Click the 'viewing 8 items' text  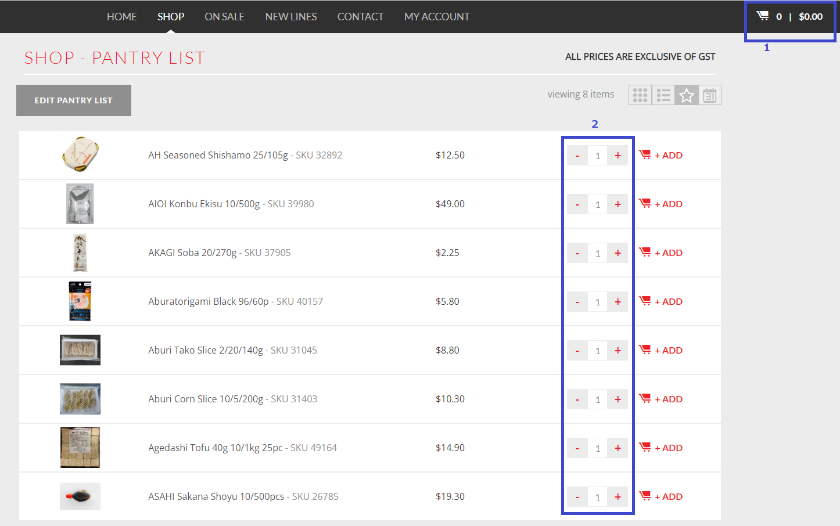pyautogui.click(x=580, y=94)
